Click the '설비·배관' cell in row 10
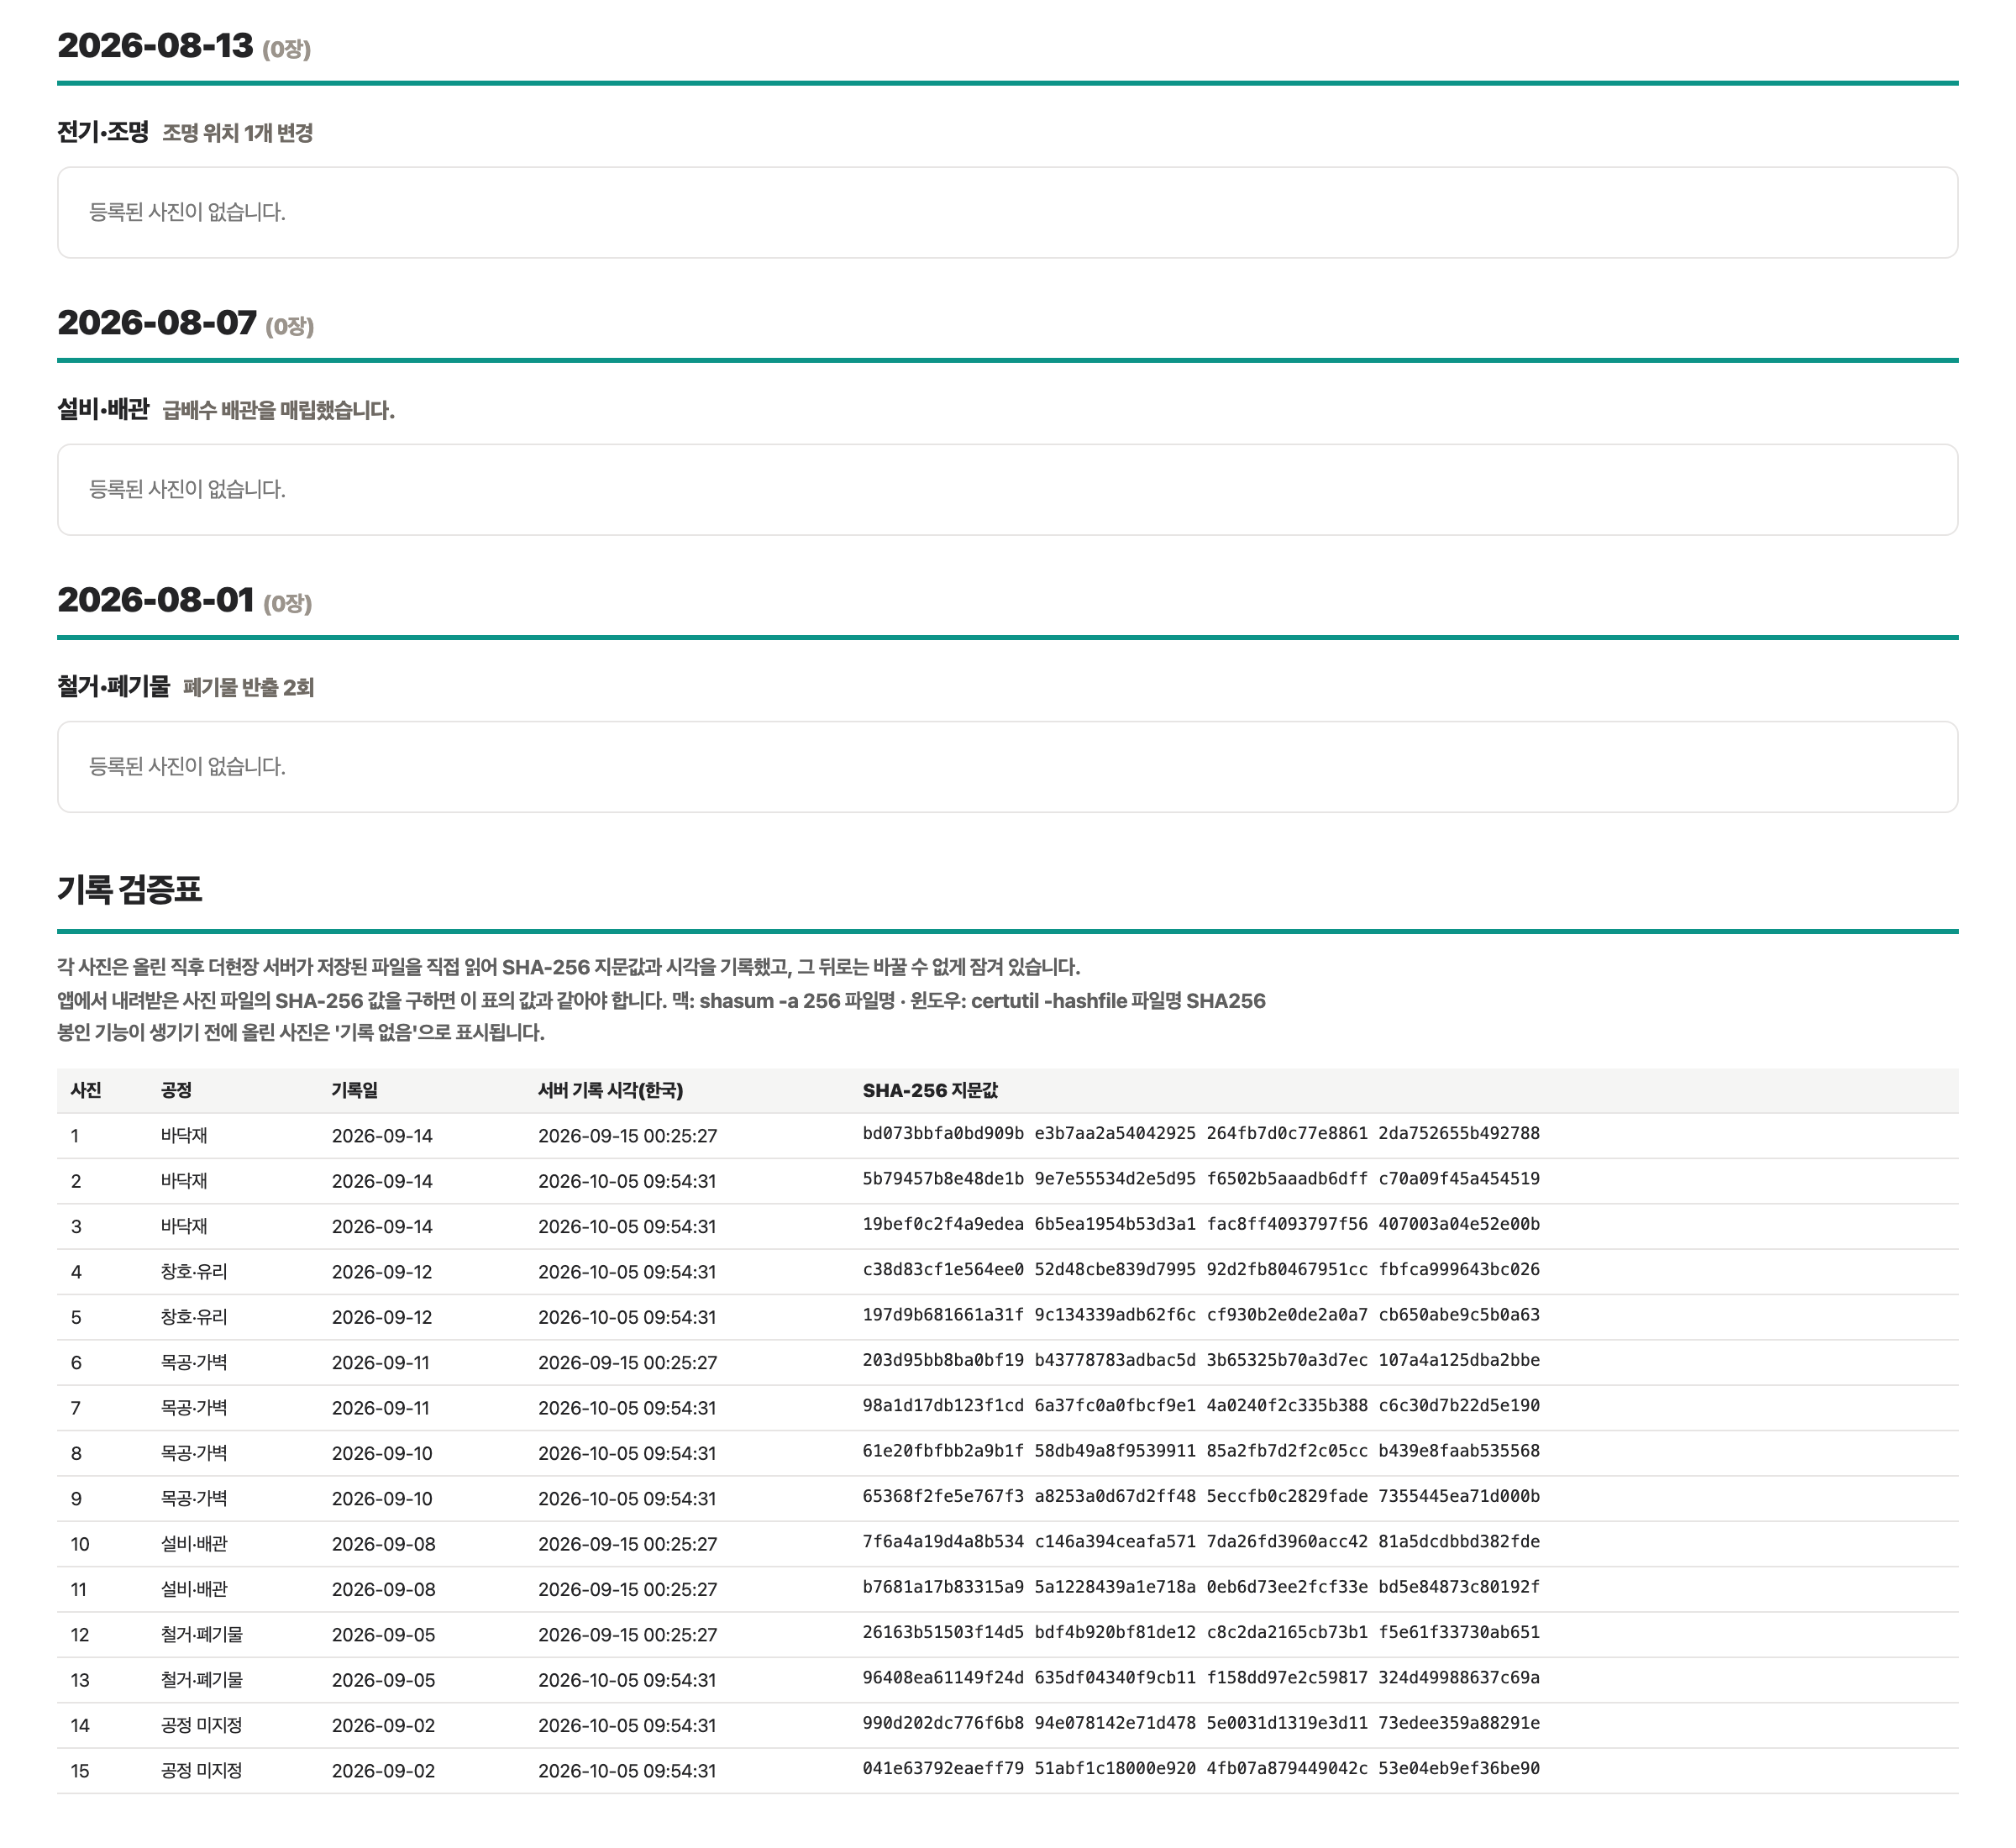Screen dimensions: 2016x1848 click(x=194, y=1543)
